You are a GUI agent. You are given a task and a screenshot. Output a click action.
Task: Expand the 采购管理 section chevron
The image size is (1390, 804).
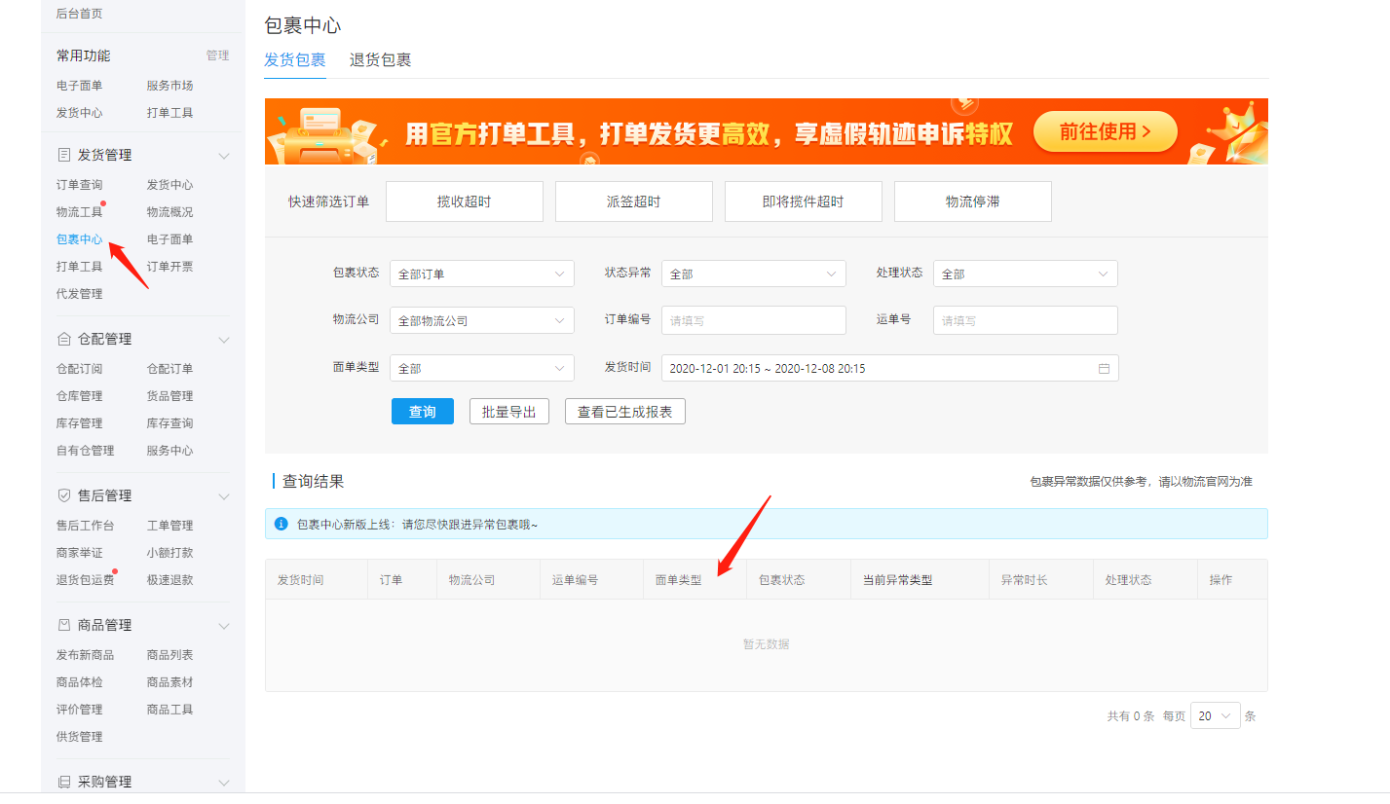pos(223,783)
